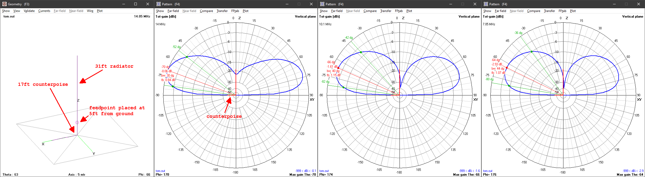Image resolution: width=645 pixels, height=177 pixels.
Task: Open Far-field menu in Geometry window
Action: pos(60,11)
